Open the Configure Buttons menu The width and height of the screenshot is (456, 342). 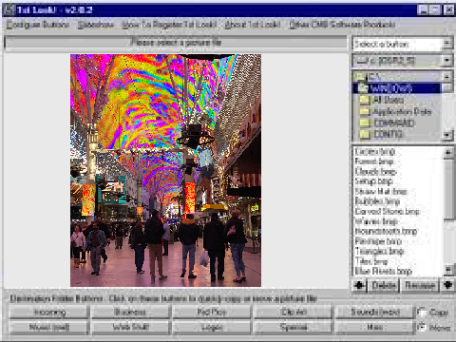(38, 25)
